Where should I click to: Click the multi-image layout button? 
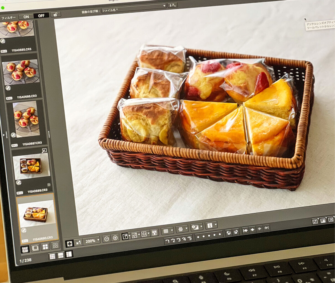154,232
